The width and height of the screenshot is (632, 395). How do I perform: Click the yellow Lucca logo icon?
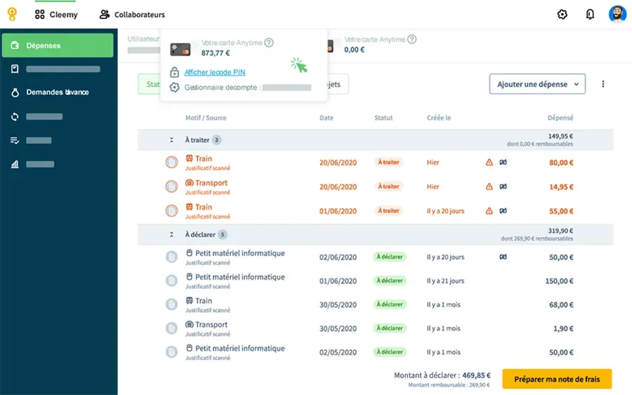pos(12,14)
